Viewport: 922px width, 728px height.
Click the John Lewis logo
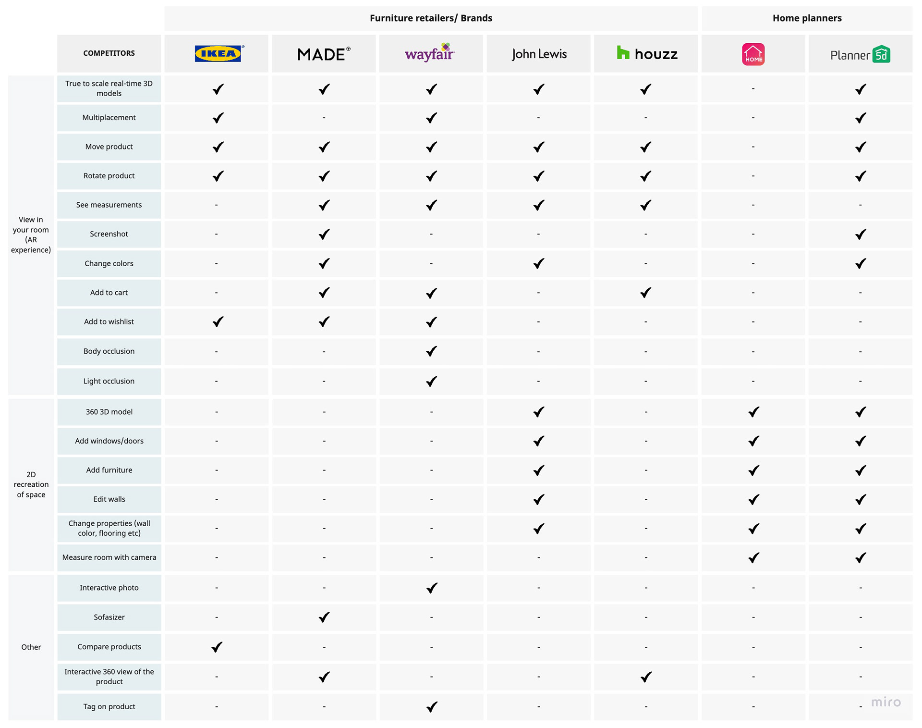539,54
